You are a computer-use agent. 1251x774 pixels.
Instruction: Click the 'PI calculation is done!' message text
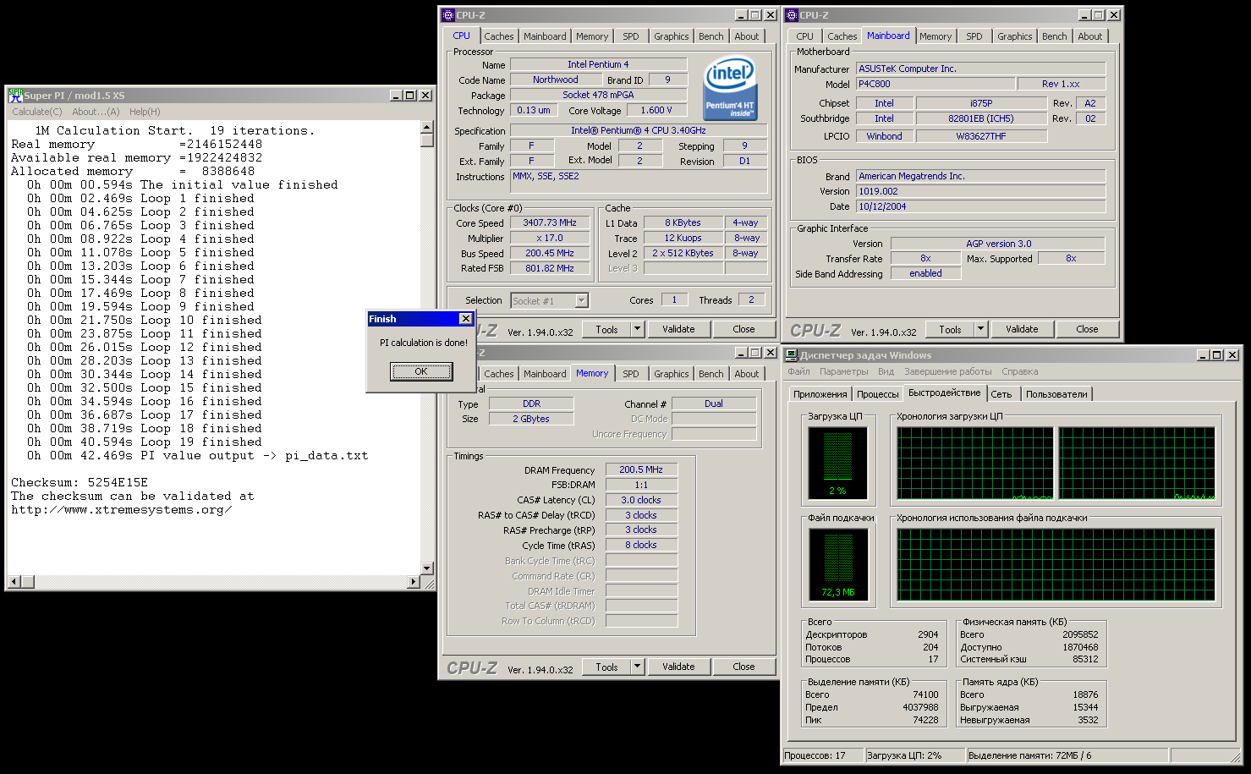(424, 343)
